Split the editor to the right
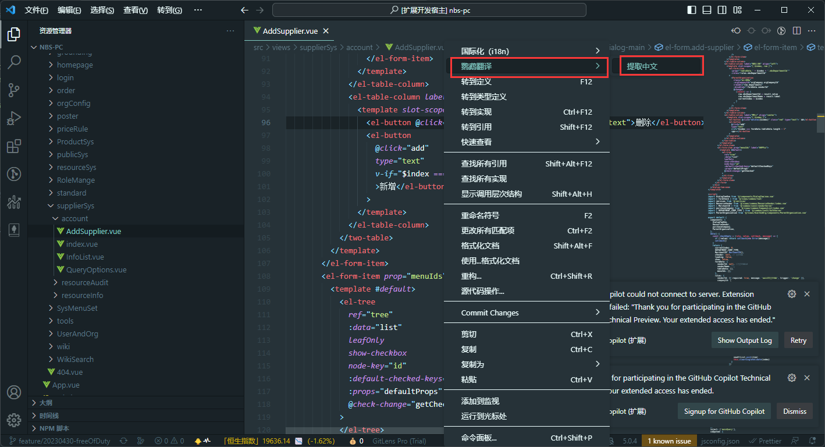Viewport: 825px width, 447px height. click(796, 31)
